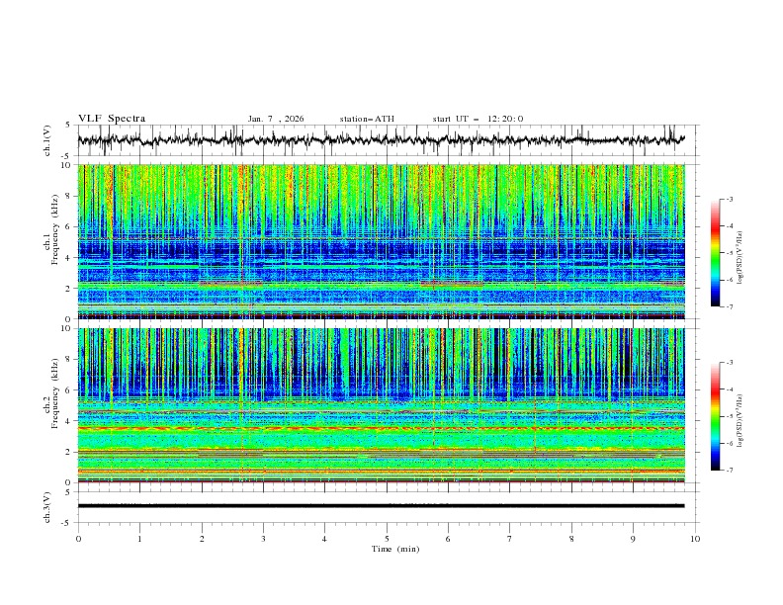The image size is (783, 605).
Task: Select the 8 minute tick on time axis
Action: point(571,538)
